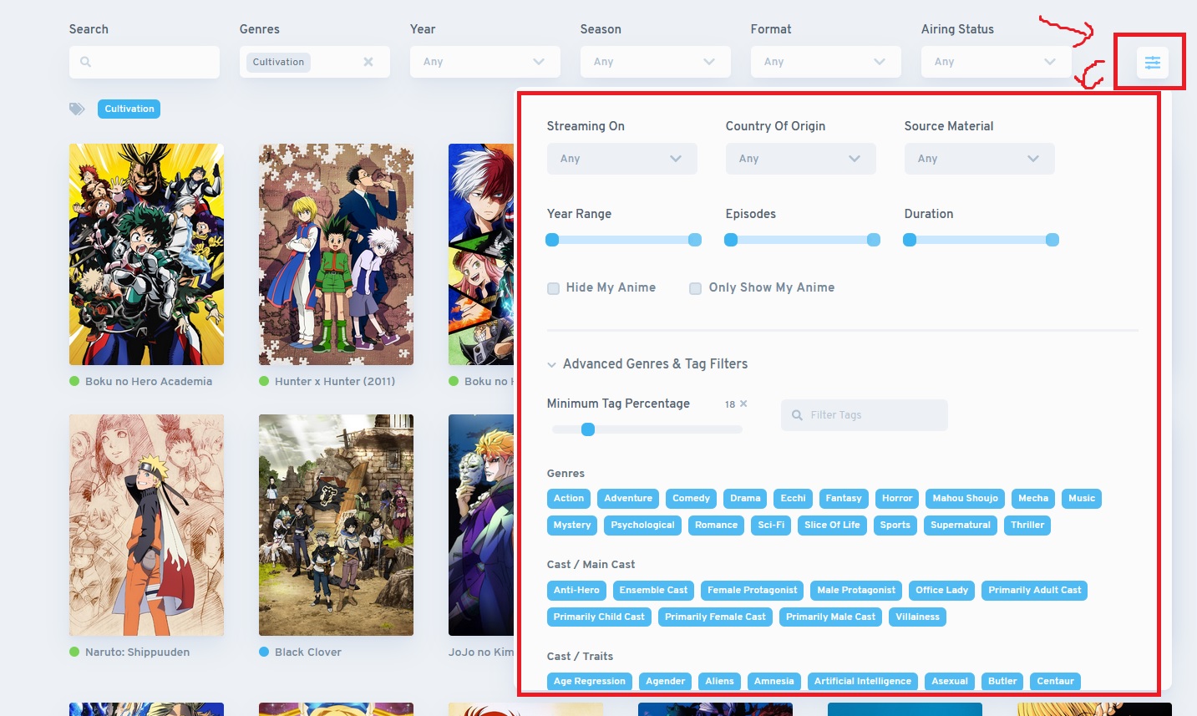1197x716 pixels.
Task: Click the active Cultivation tag chip
Action: coord(129,109)
